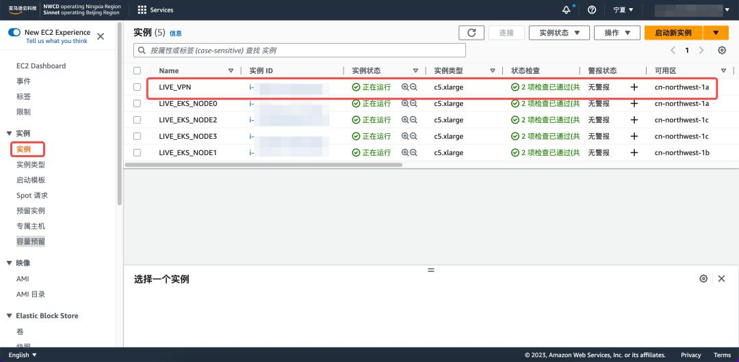The width and height of the screenshot is (739, 362).
Task: Open the details panel settings gear
Action: pyautogui.click(x=703, y=279)
